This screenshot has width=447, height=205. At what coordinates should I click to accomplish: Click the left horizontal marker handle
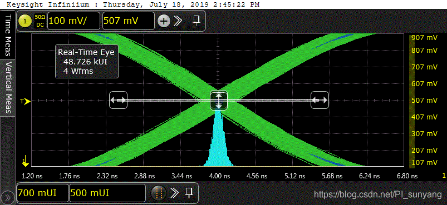click(119, 100)
